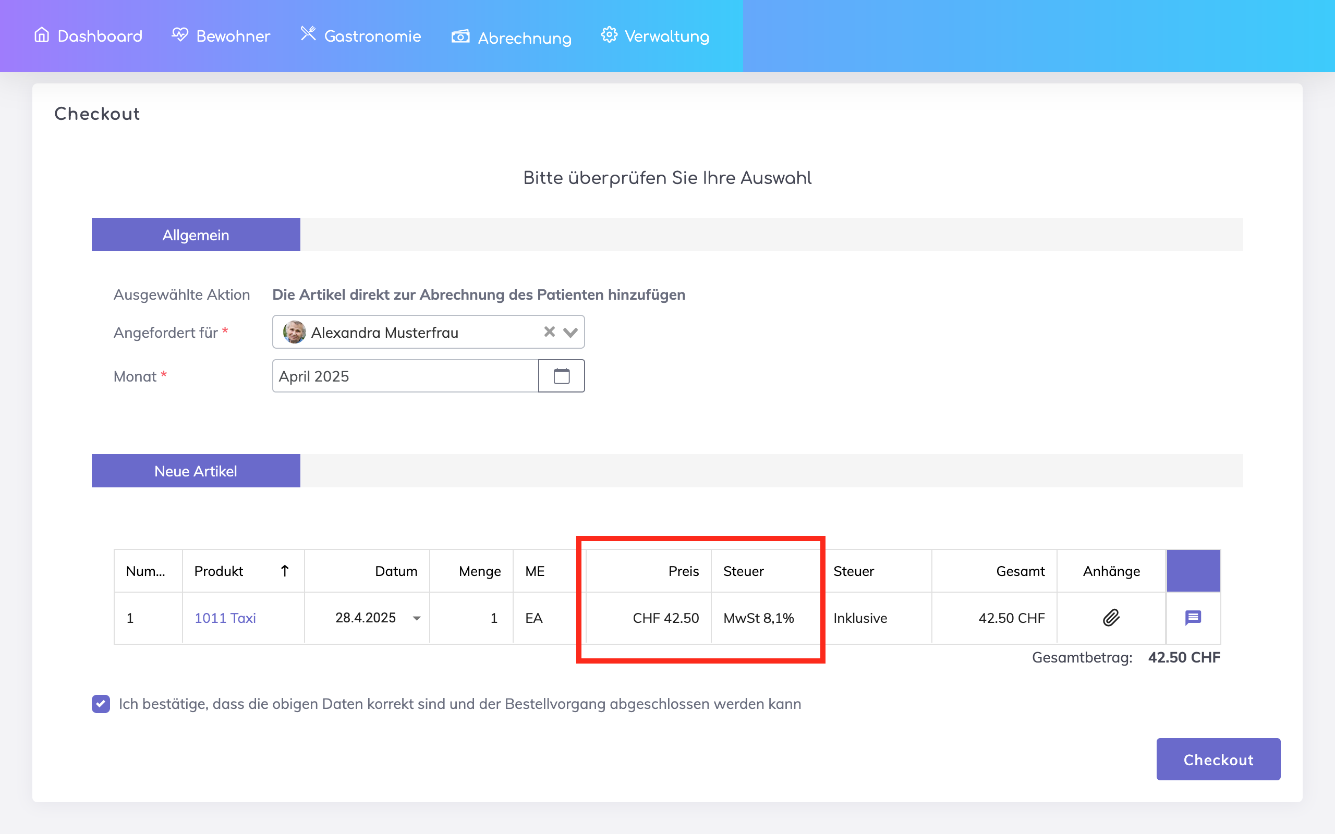Click the Gastronomie cutlery icon
The image size is (1335, 834).
[308, 34]
